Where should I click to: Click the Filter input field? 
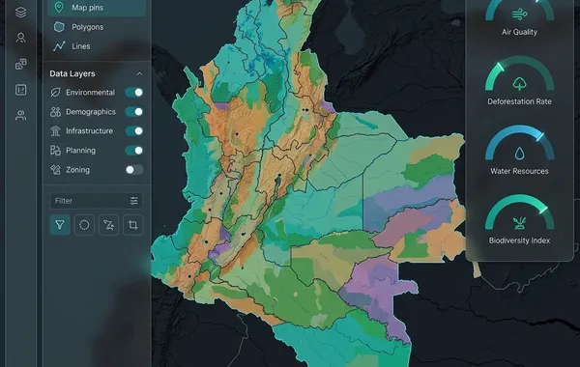coord(96,201)
